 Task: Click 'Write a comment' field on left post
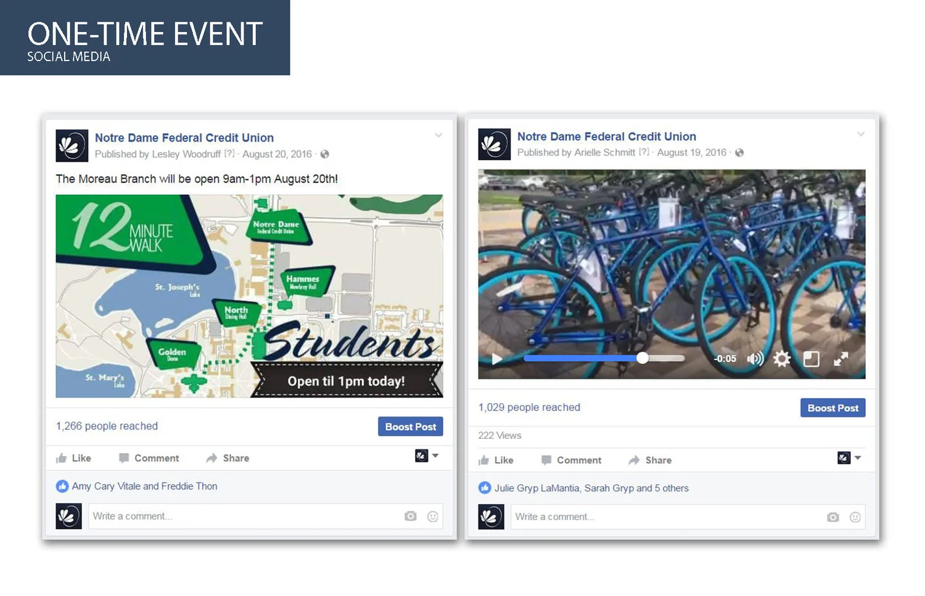pyautogui.click(x=244, y=516)
